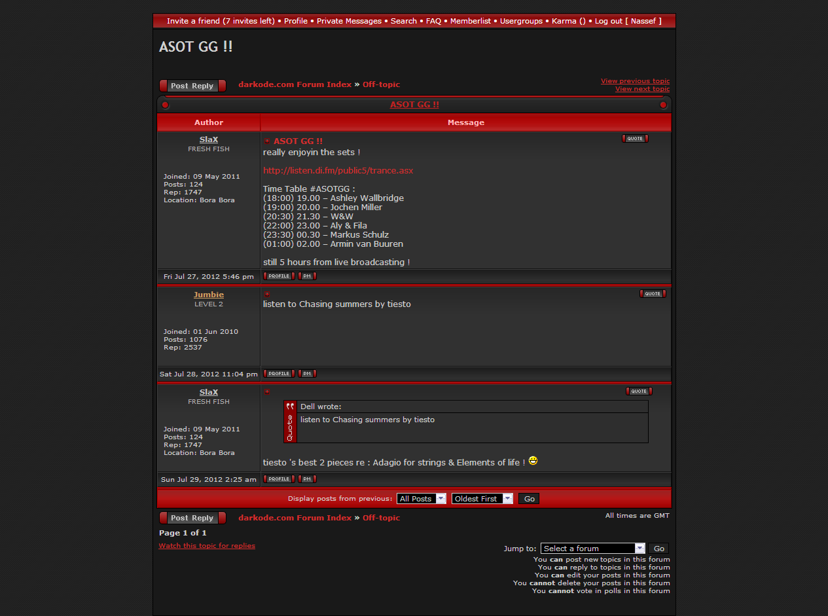Image resolution: width=828 pixels, height=616 pixels.
Task: Open Jumbie's username link
Action: tap(209, 295)
